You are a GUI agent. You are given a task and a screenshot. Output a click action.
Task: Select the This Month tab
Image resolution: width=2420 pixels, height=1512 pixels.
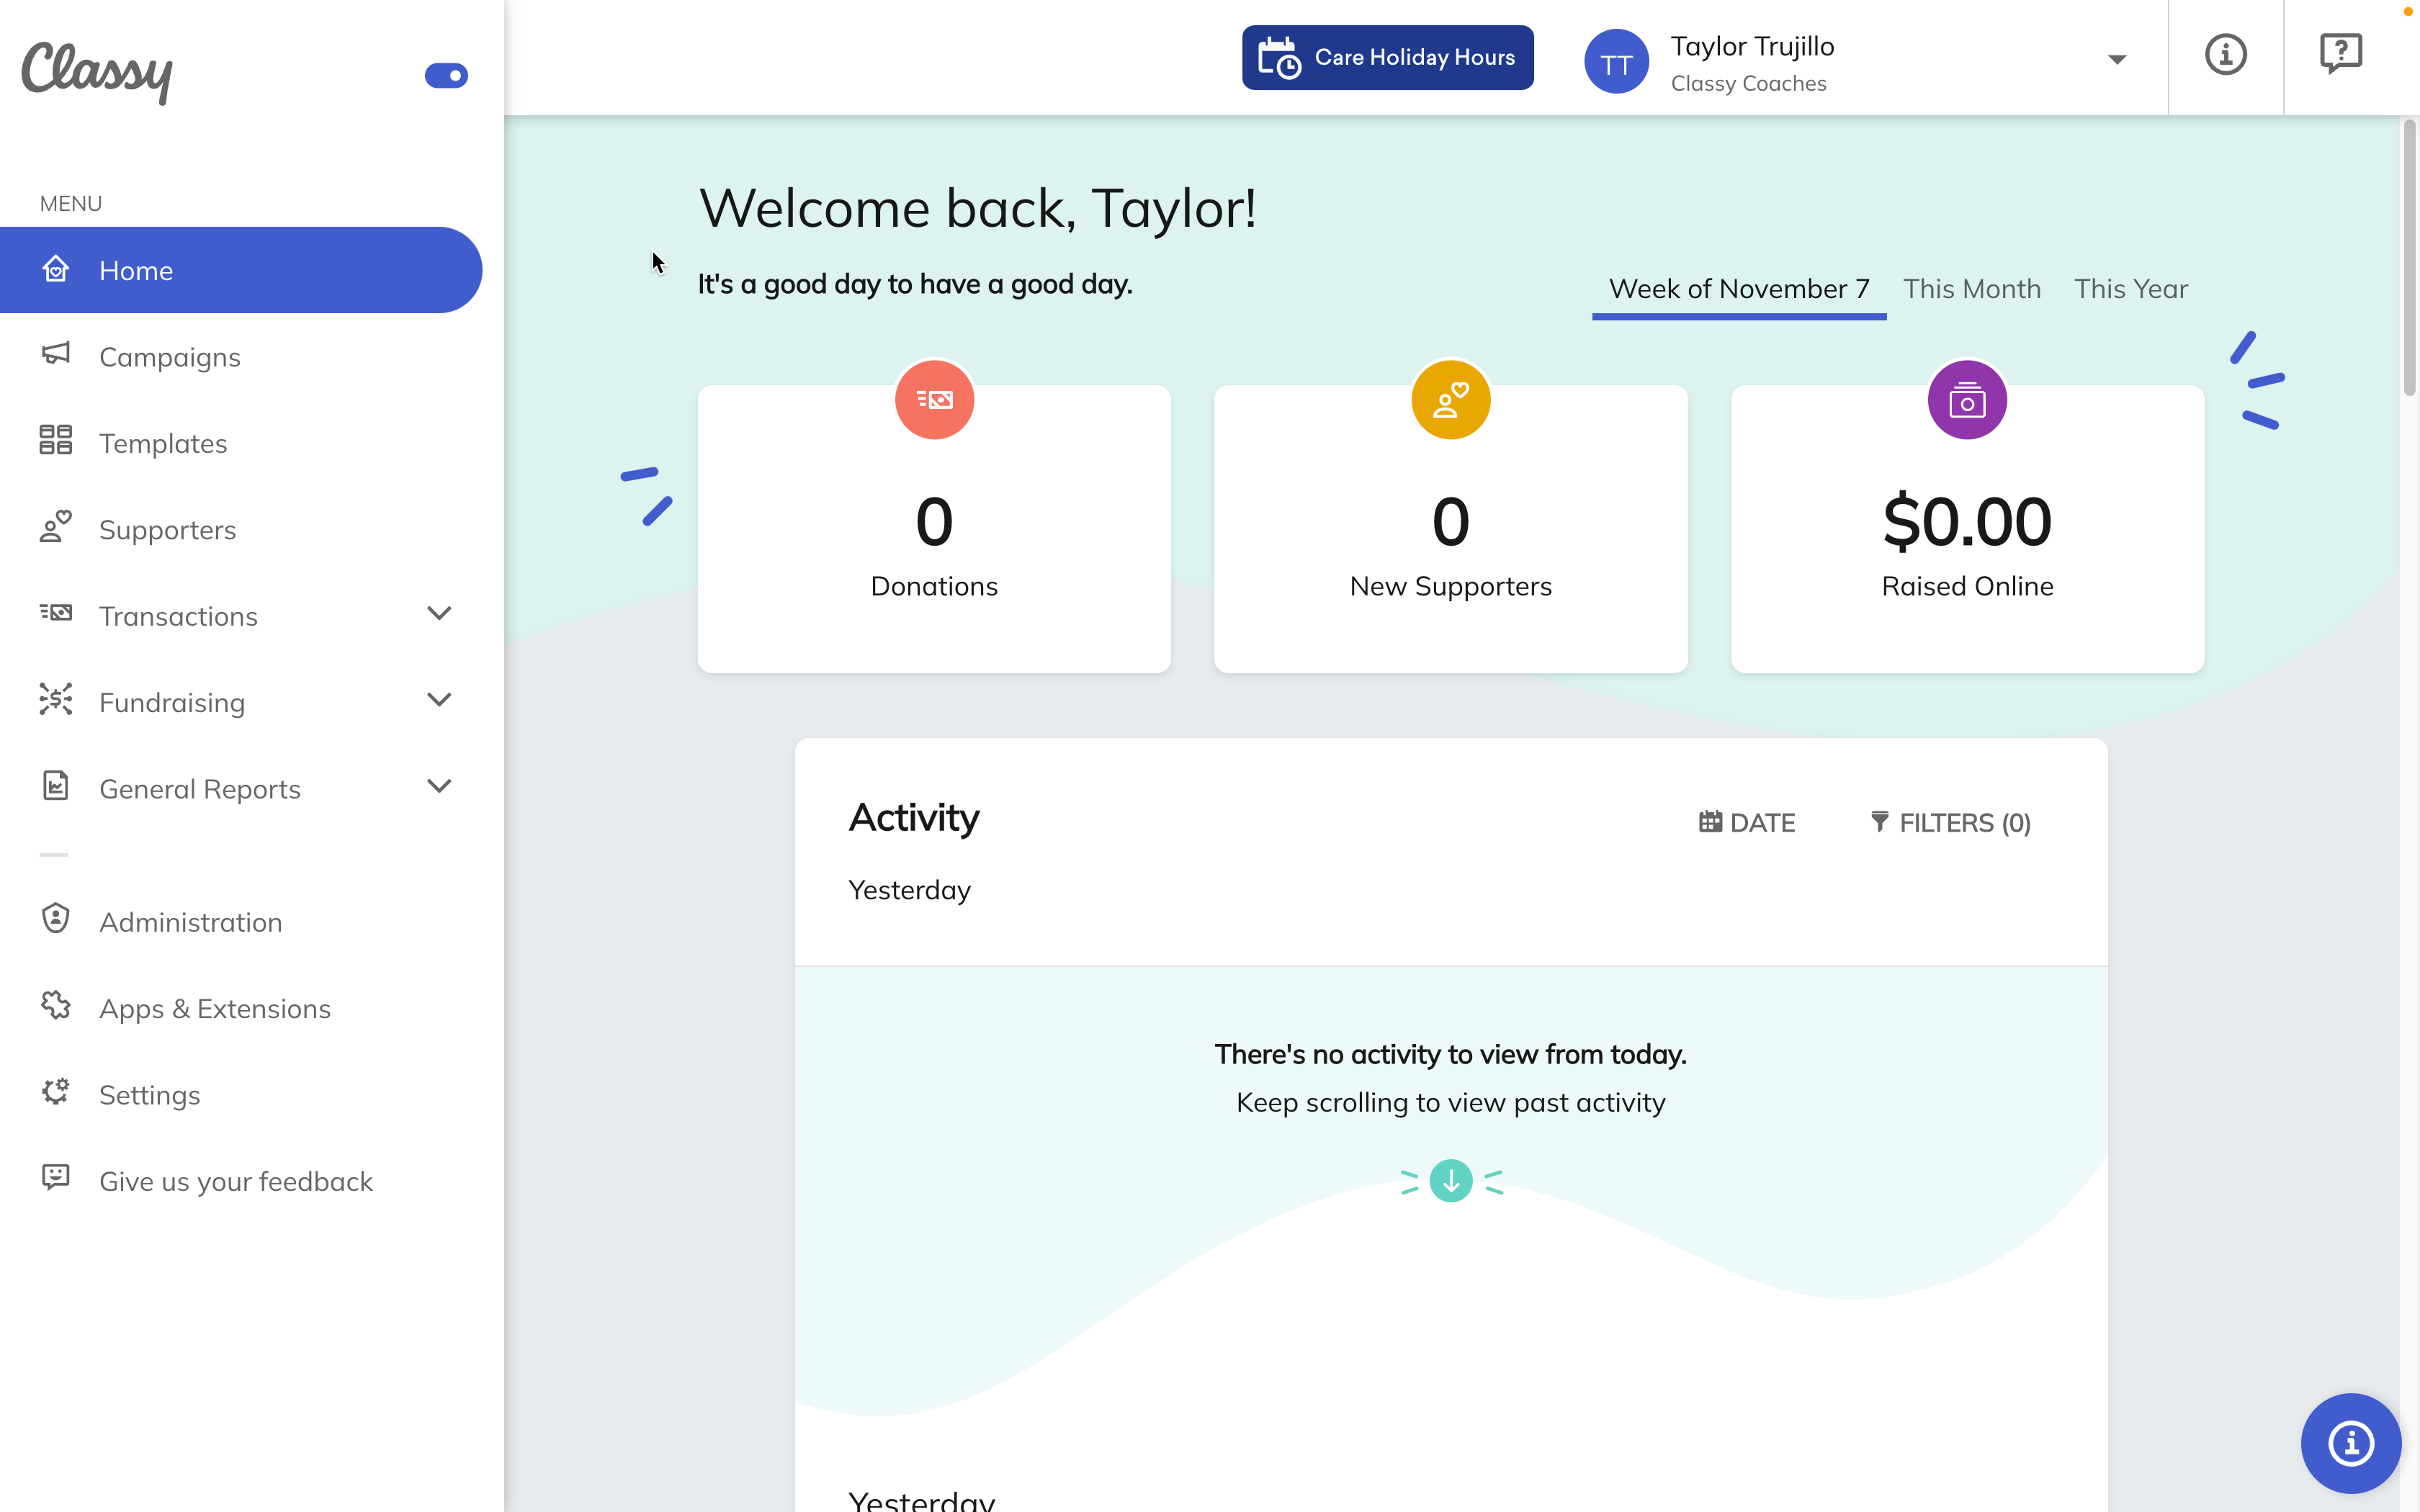(1972, 287)
